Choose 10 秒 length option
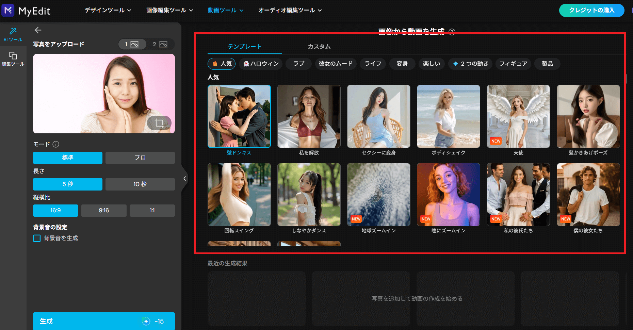633x330 pixels. click(x=140, y=184)
